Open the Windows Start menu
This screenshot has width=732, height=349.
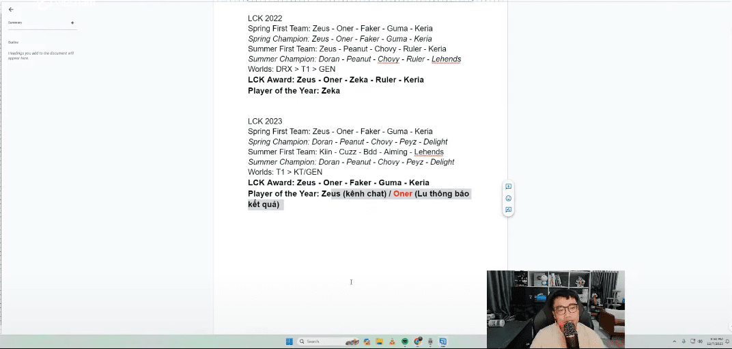pos(290,341)
